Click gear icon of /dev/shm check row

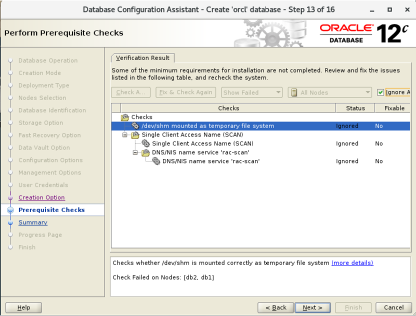(135, 126)
